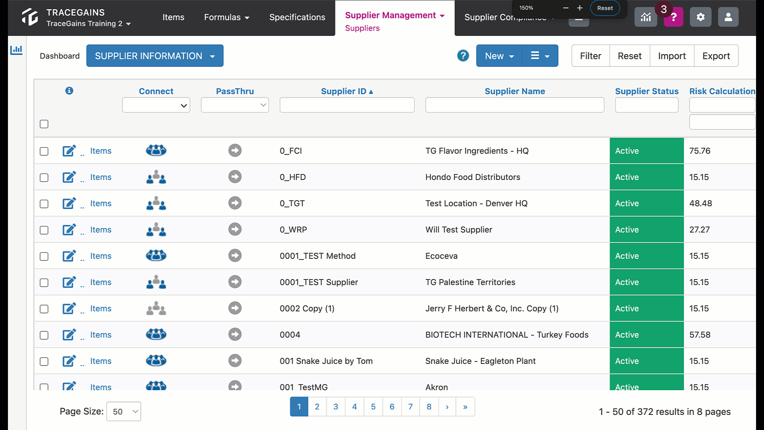Click the Export button
764x430 pixels.
716,56
